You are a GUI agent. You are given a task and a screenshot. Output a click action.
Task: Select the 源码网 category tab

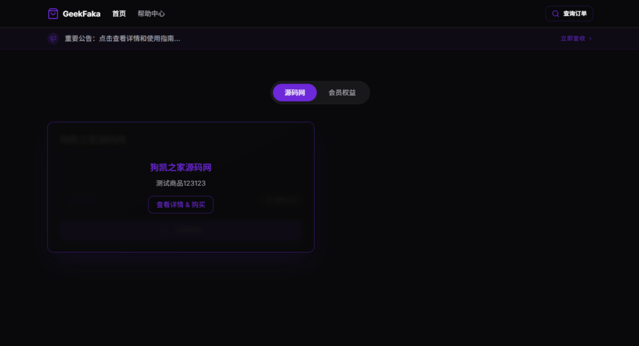pyautogui.click(x=295, y=93)
